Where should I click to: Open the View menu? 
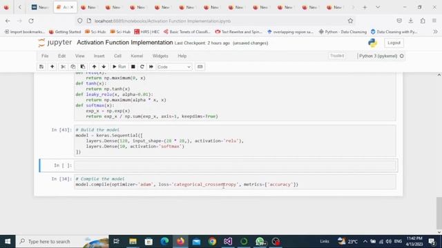[80, 56]
